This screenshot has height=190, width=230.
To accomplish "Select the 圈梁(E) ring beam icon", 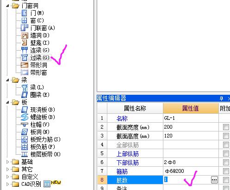I will click(x=25, y=95).
